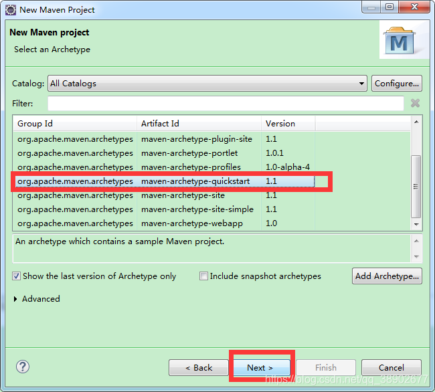Cancel the New Maven Project wizard

click(391, 368)
